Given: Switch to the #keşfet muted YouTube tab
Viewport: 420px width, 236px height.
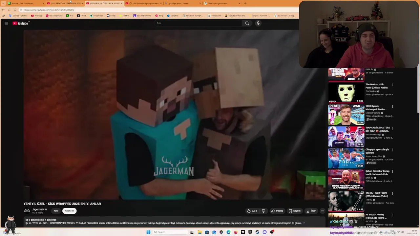Looking at the screenshot, I should click(x=143, y=3).
